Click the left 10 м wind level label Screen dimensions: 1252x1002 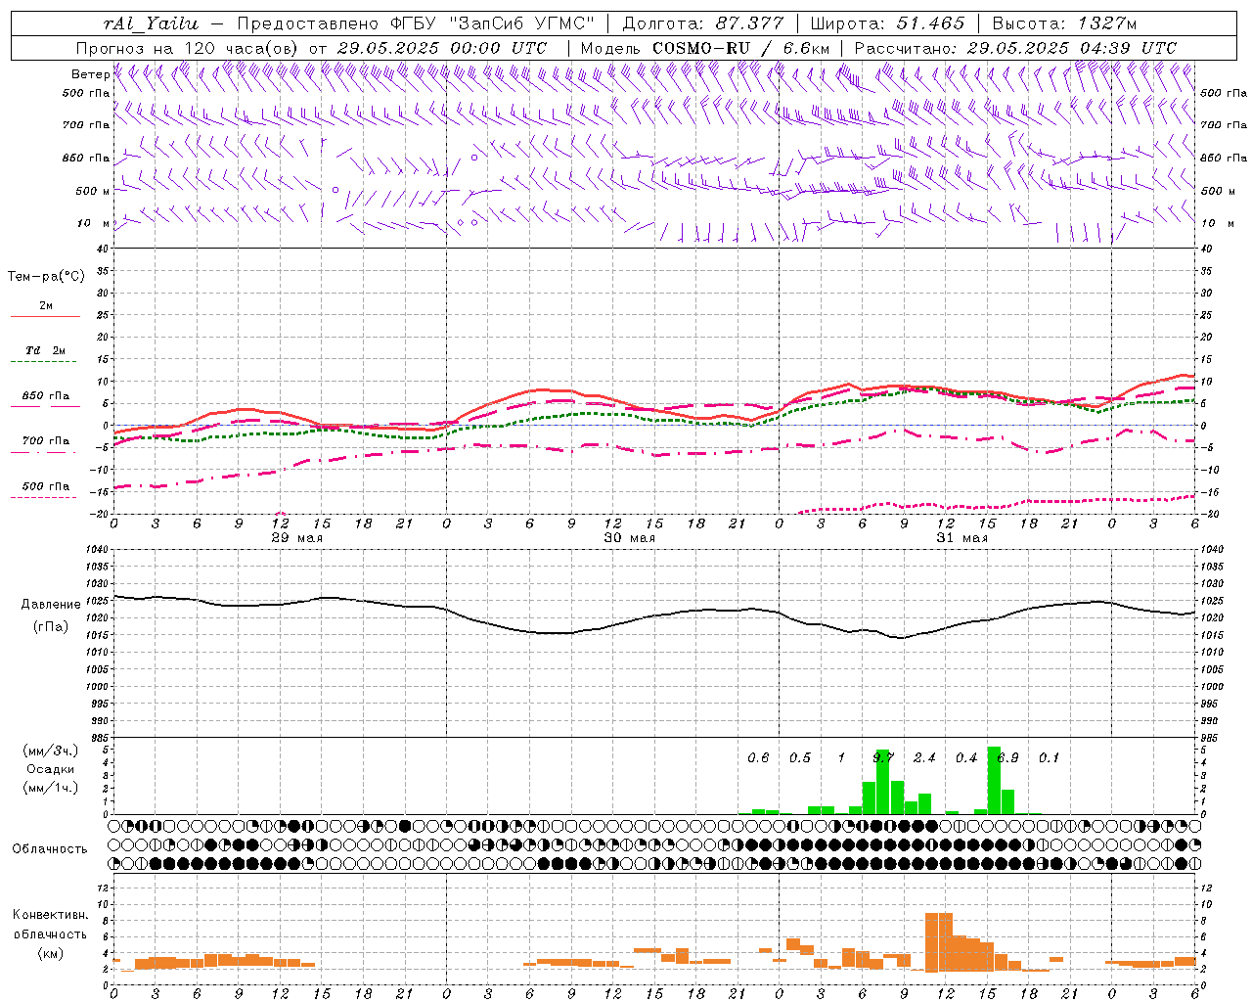[95, 223]
